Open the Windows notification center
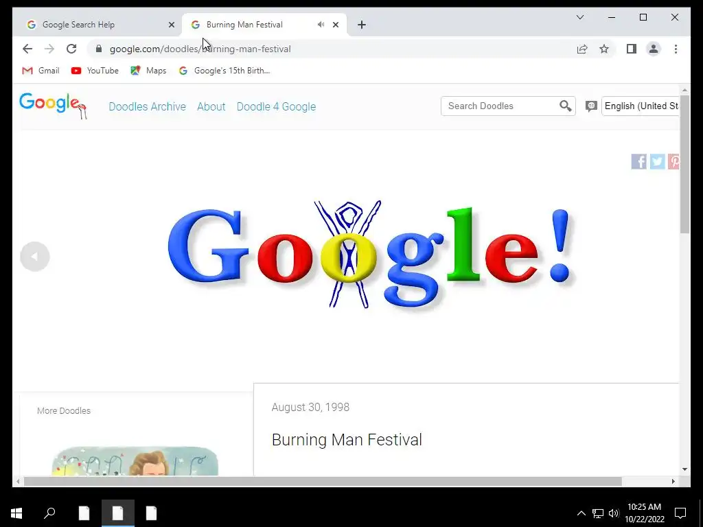 pos(680,513)
